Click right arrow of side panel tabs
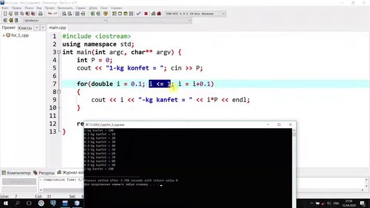 tap(43, 28)
